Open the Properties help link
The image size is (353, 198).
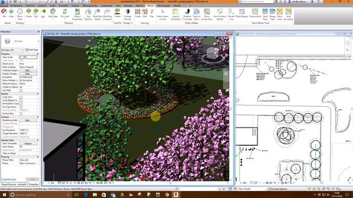click(x=9, y=179)
